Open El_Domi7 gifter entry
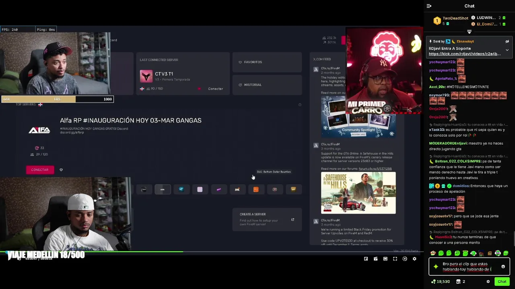 tap(488, 24)
